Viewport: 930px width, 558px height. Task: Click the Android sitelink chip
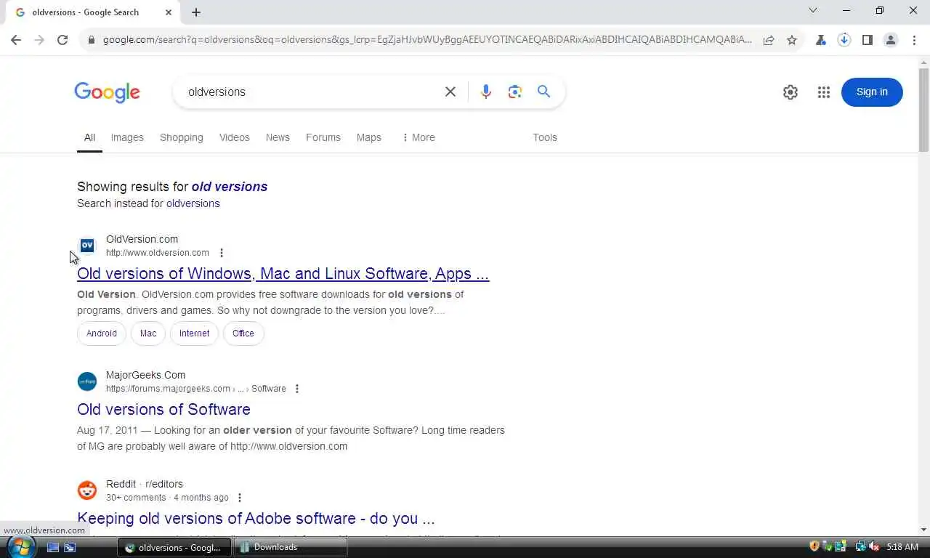[102, 333]
